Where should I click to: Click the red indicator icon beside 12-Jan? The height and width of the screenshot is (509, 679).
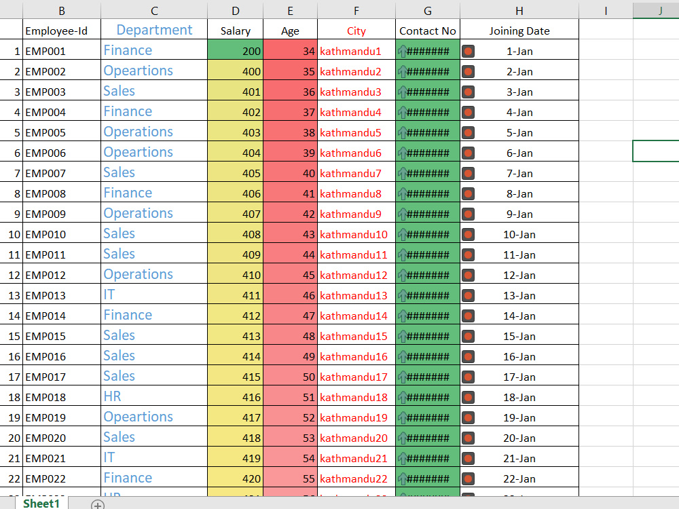coord(468,276)
